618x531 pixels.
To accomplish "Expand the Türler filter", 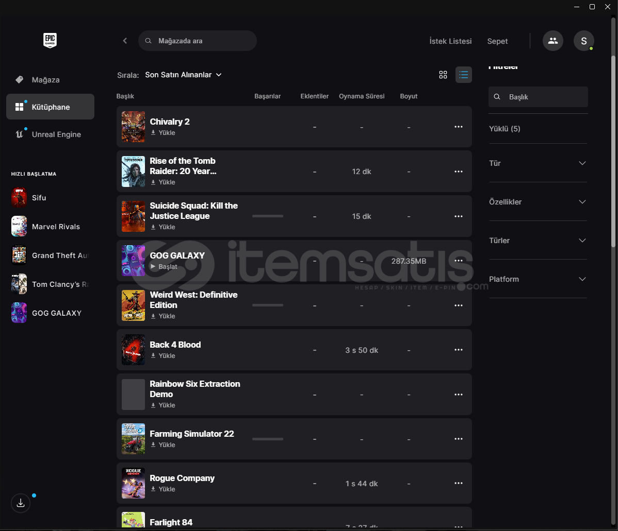I will [538, 240].
